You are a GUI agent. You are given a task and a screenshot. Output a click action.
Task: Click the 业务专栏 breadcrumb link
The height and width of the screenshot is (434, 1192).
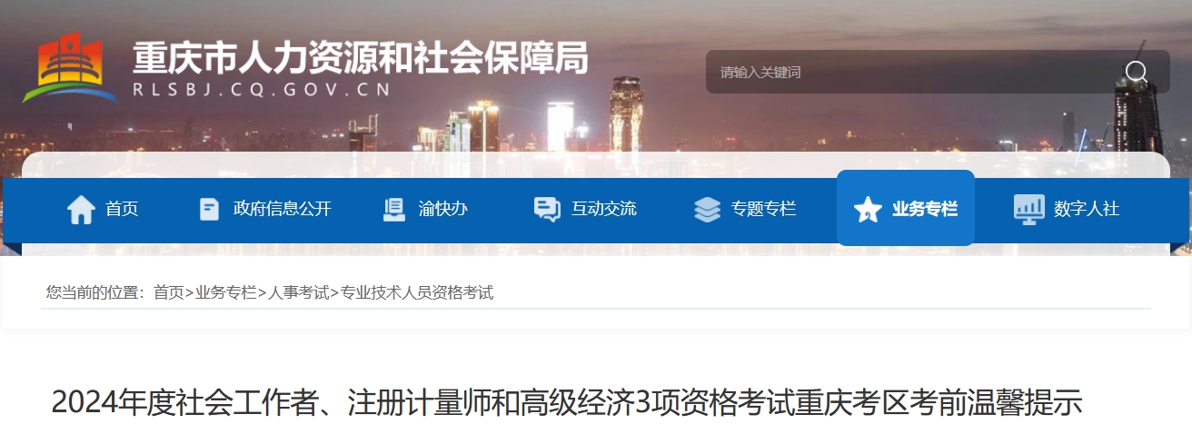pos(226,292)
